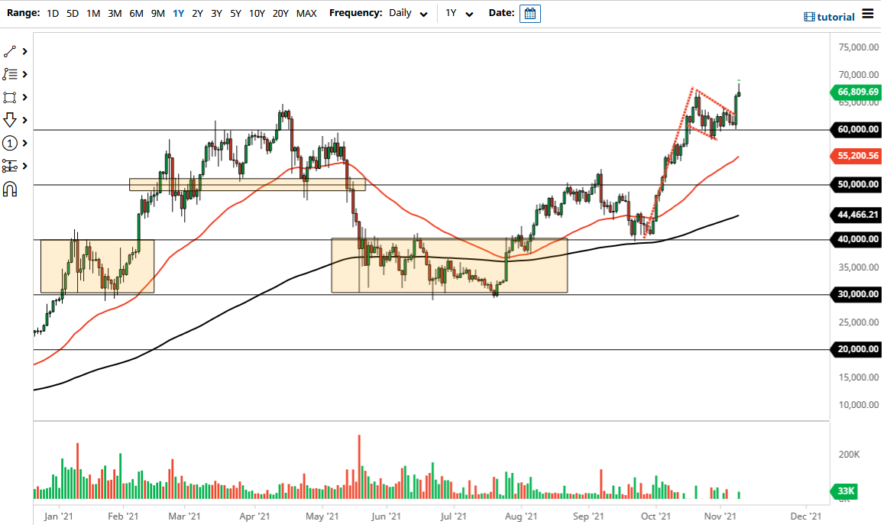Select the numbered callout tool
Viewport: 887px width, 531px height.
[10, 143]
